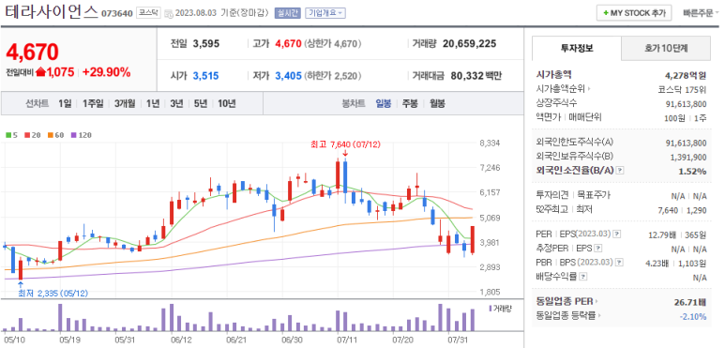Select the 투자정보 tab

click(x=577, y=48)
